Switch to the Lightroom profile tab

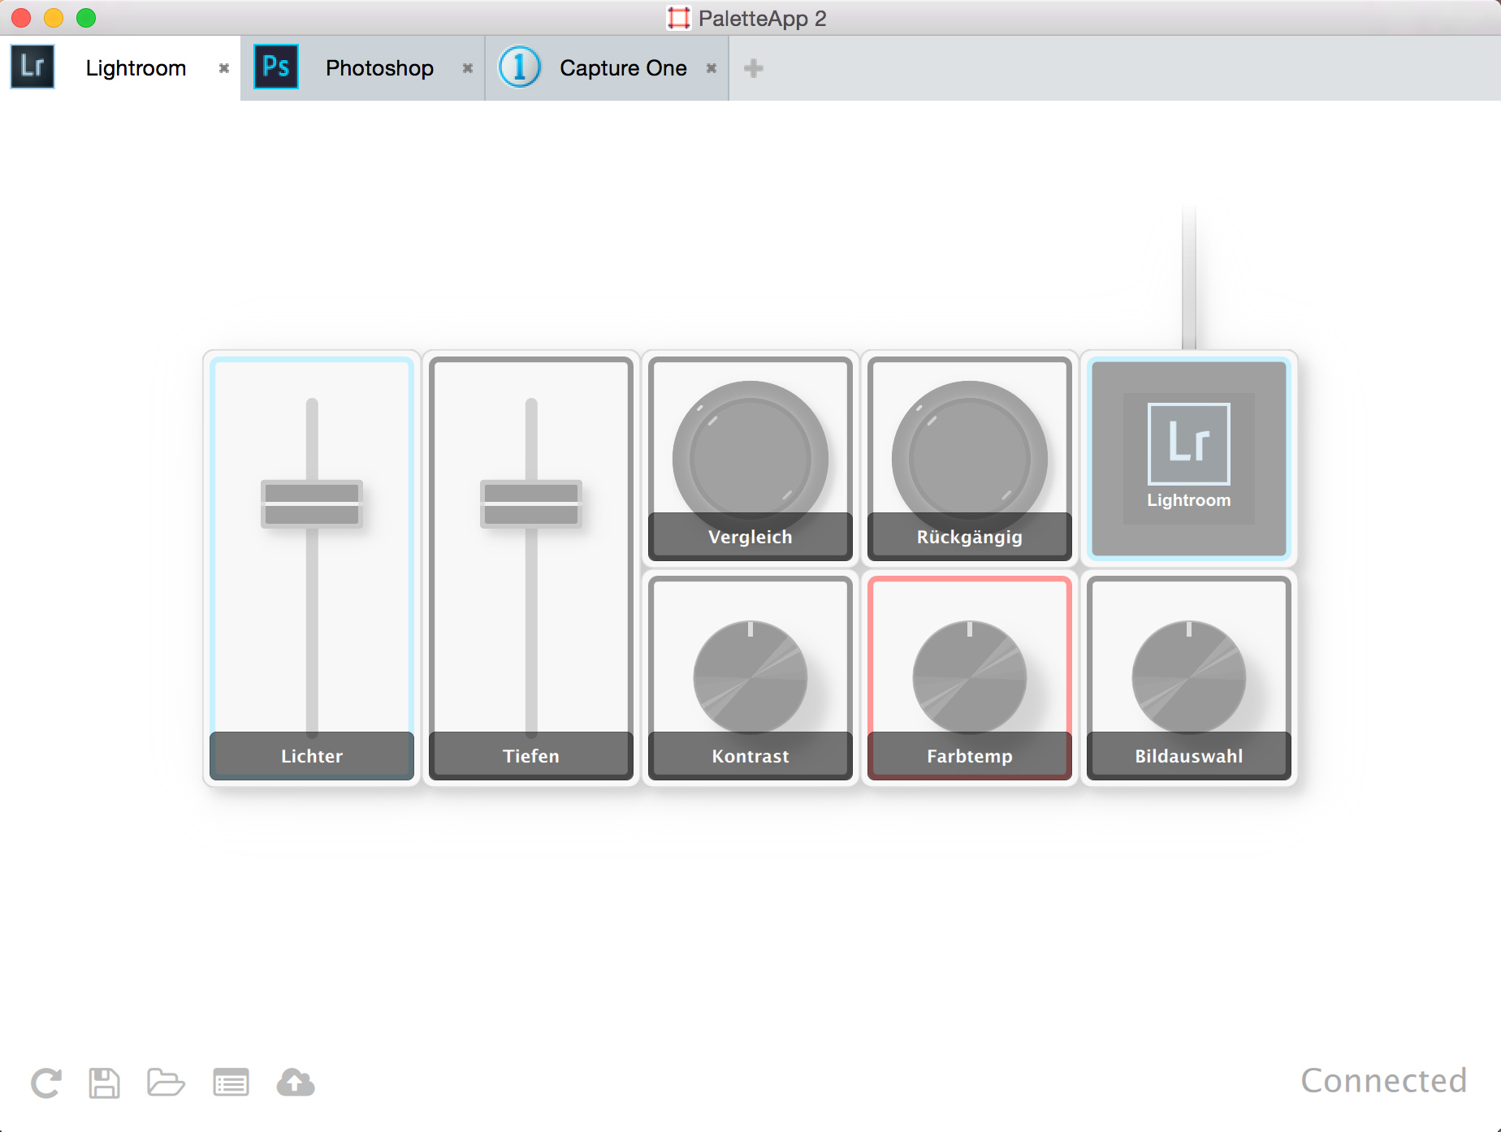pos(120,68)
